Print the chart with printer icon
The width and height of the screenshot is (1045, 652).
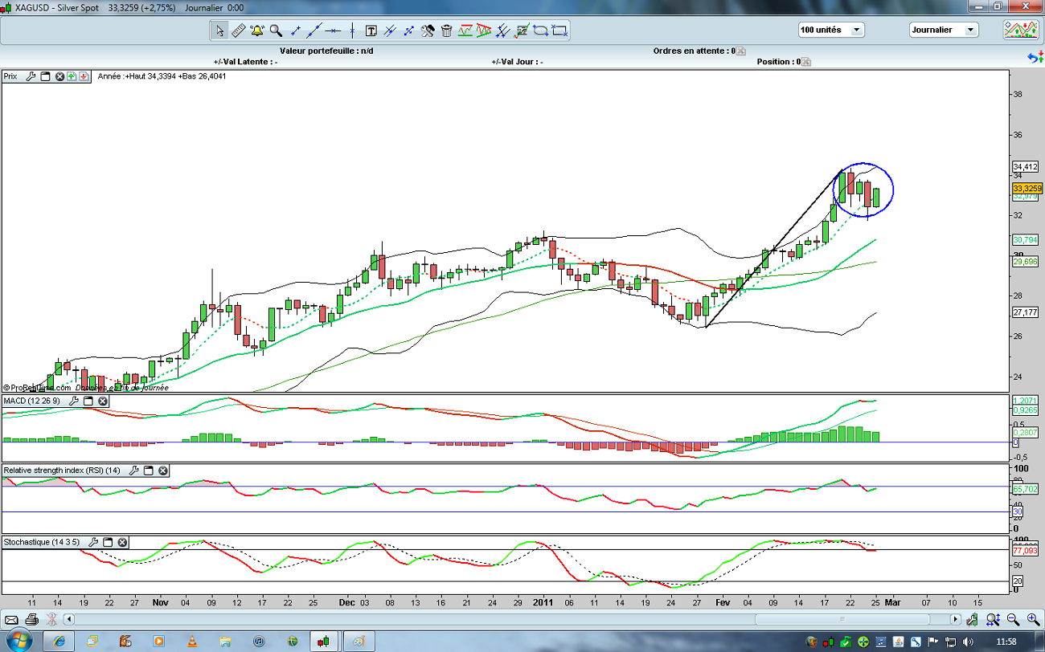pos(31,619)
